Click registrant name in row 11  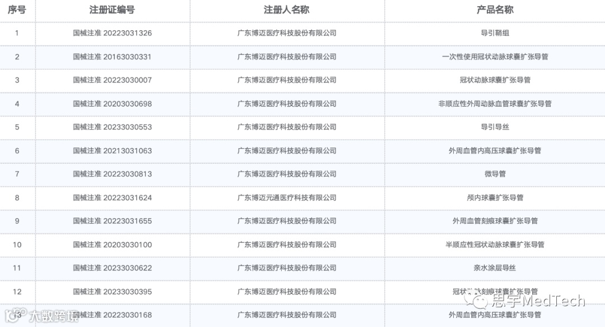coord(287,268)
